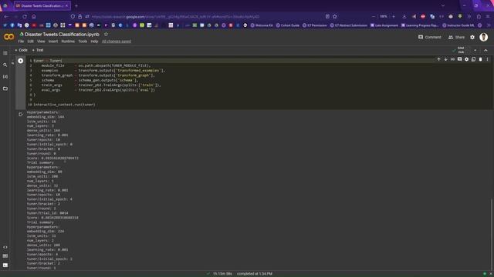This screenshot has height=277, width=494.
Task: Open cell editor settings gear icon
Action: click(466, 59)
